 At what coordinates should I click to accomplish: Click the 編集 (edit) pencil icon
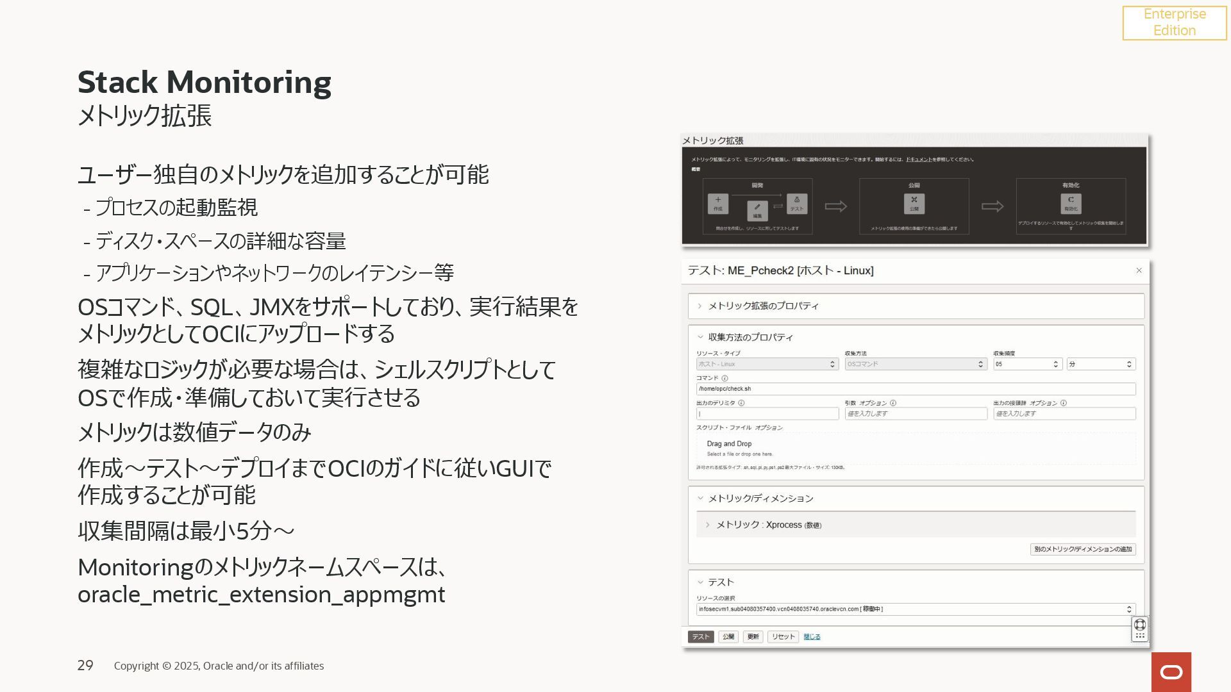click(x=757, y=211)
